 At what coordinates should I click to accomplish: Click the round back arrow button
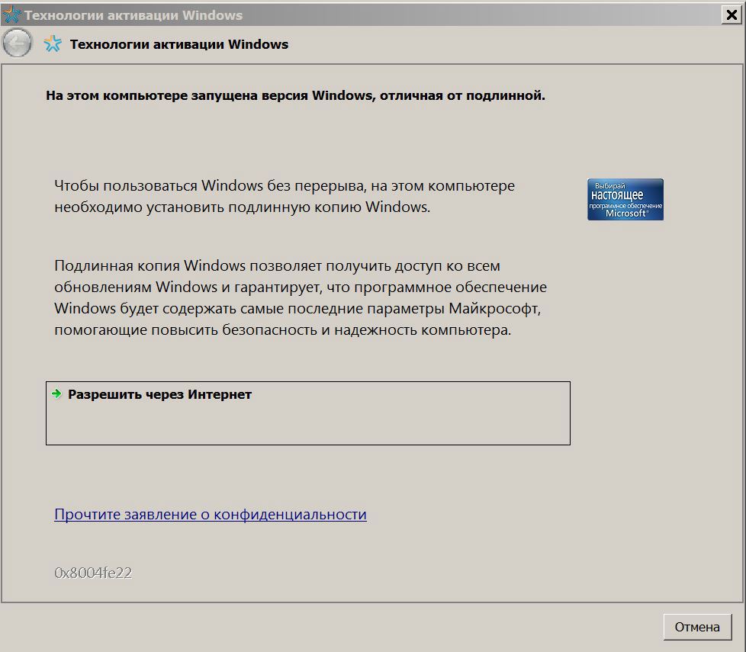pyautogui.click(x=17, y=43)
